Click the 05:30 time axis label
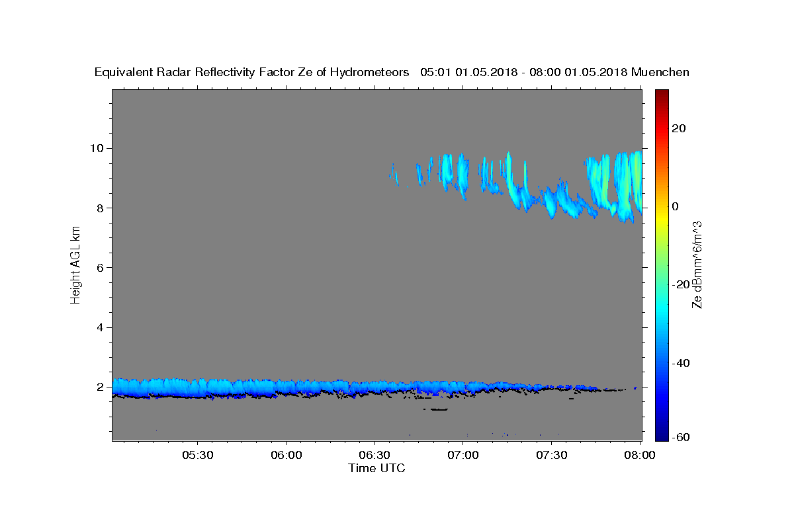Image resolution: width=794 pixels, height=529 pixels. pyautogui.click(x=198, y=456)
